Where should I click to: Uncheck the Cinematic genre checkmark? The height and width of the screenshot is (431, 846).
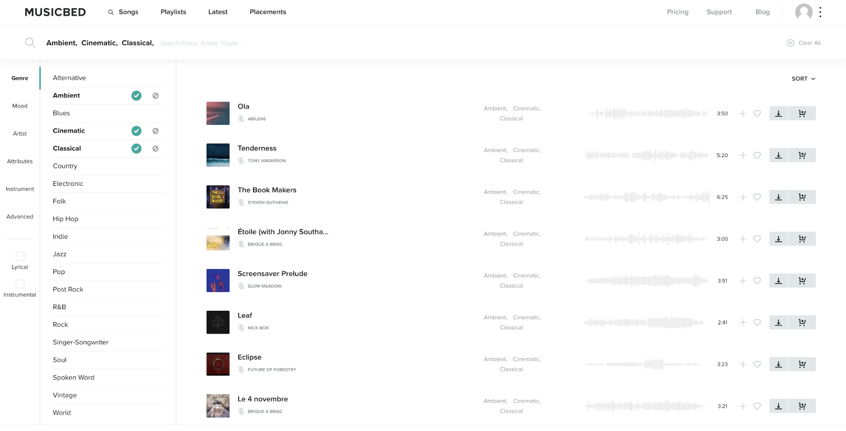coord(136,131)
